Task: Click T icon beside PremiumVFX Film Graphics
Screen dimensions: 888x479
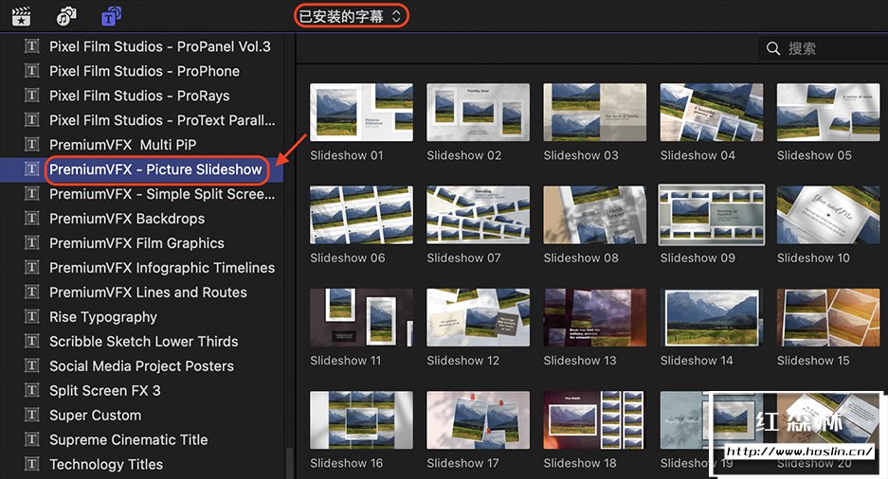Action: click(31, 242)
